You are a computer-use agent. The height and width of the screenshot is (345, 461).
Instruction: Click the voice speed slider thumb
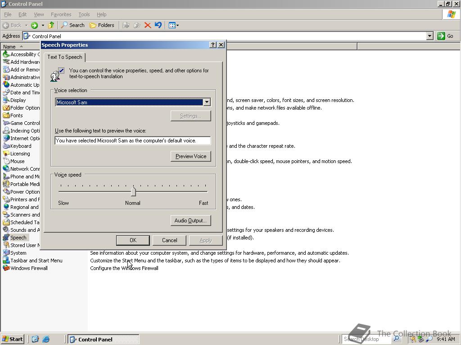[x=133, y=191]
